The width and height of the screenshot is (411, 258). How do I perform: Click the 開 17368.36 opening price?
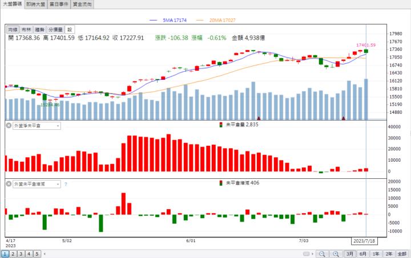coord(24,38)
